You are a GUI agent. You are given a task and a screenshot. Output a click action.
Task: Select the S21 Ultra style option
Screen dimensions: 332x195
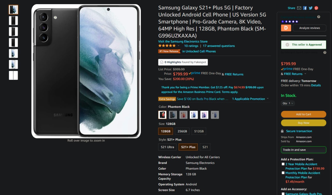[167, 147]
